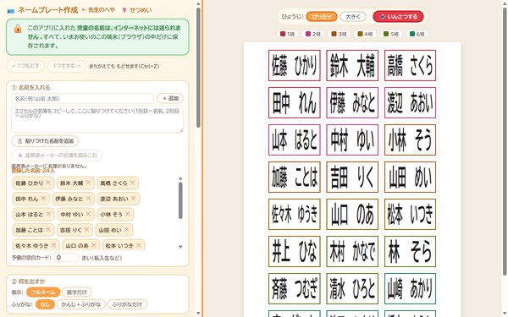Click the 1つもどす undo button
The width and height of the screenshot is (508, 317).
click(25, 66)
